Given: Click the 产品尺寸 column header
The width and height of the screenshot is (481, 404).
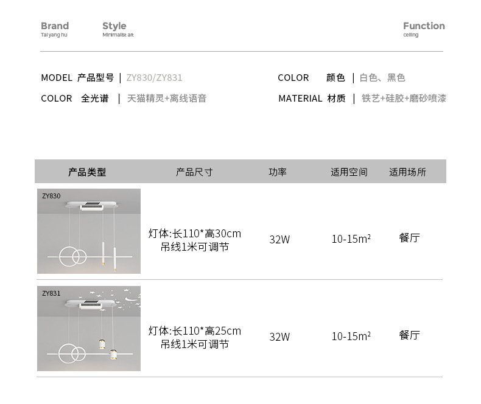Looking at the screenshot, I should click(194, 172).
